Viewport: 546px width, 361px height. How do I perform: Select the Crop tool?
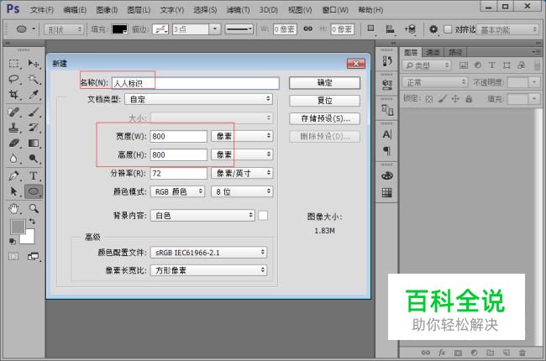pyautogui.click(x=13, y=95)
